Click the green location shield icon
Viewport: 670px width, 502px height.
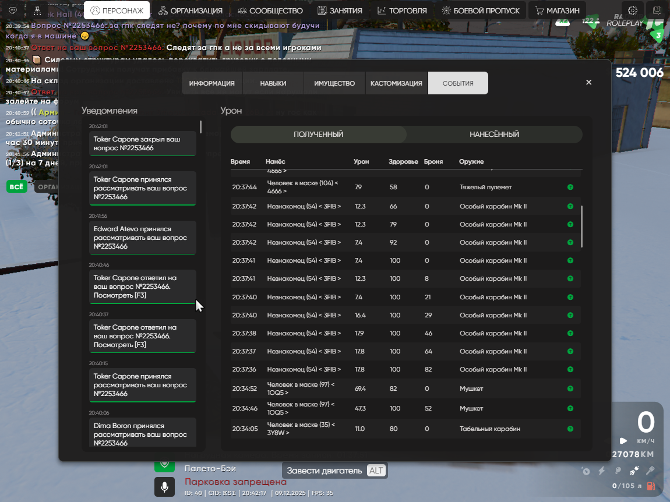click(164, 464)
